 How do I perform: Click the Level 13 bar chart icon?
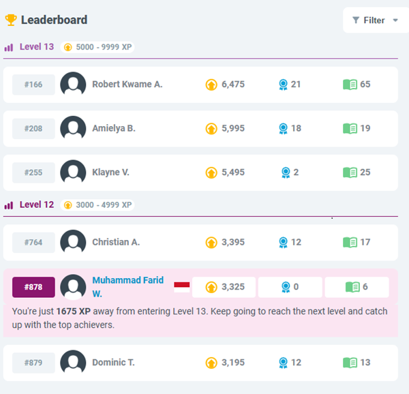(x=9, y=48)
